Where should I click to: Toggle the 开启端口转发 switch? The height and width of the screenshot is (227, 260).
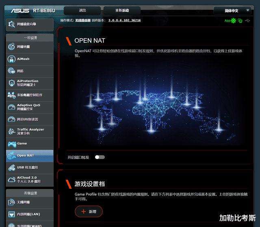(100, 157)
